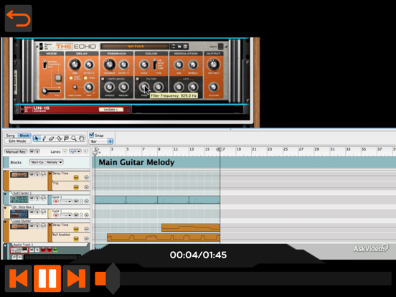Click the Echo Trig button
Screen dimensions: 396x297
click(x=58, y=77)
